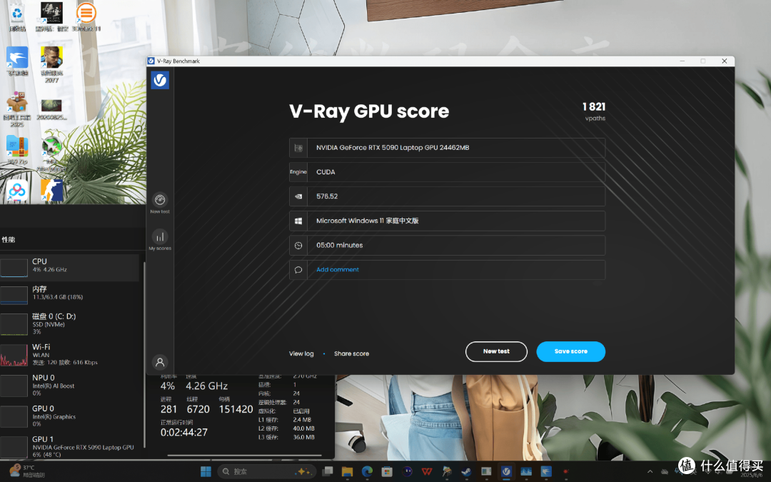The height and width of the screenshot is (482, 771).
Task: Start a New test from the sidebar
Action: (x=160, y=203)
